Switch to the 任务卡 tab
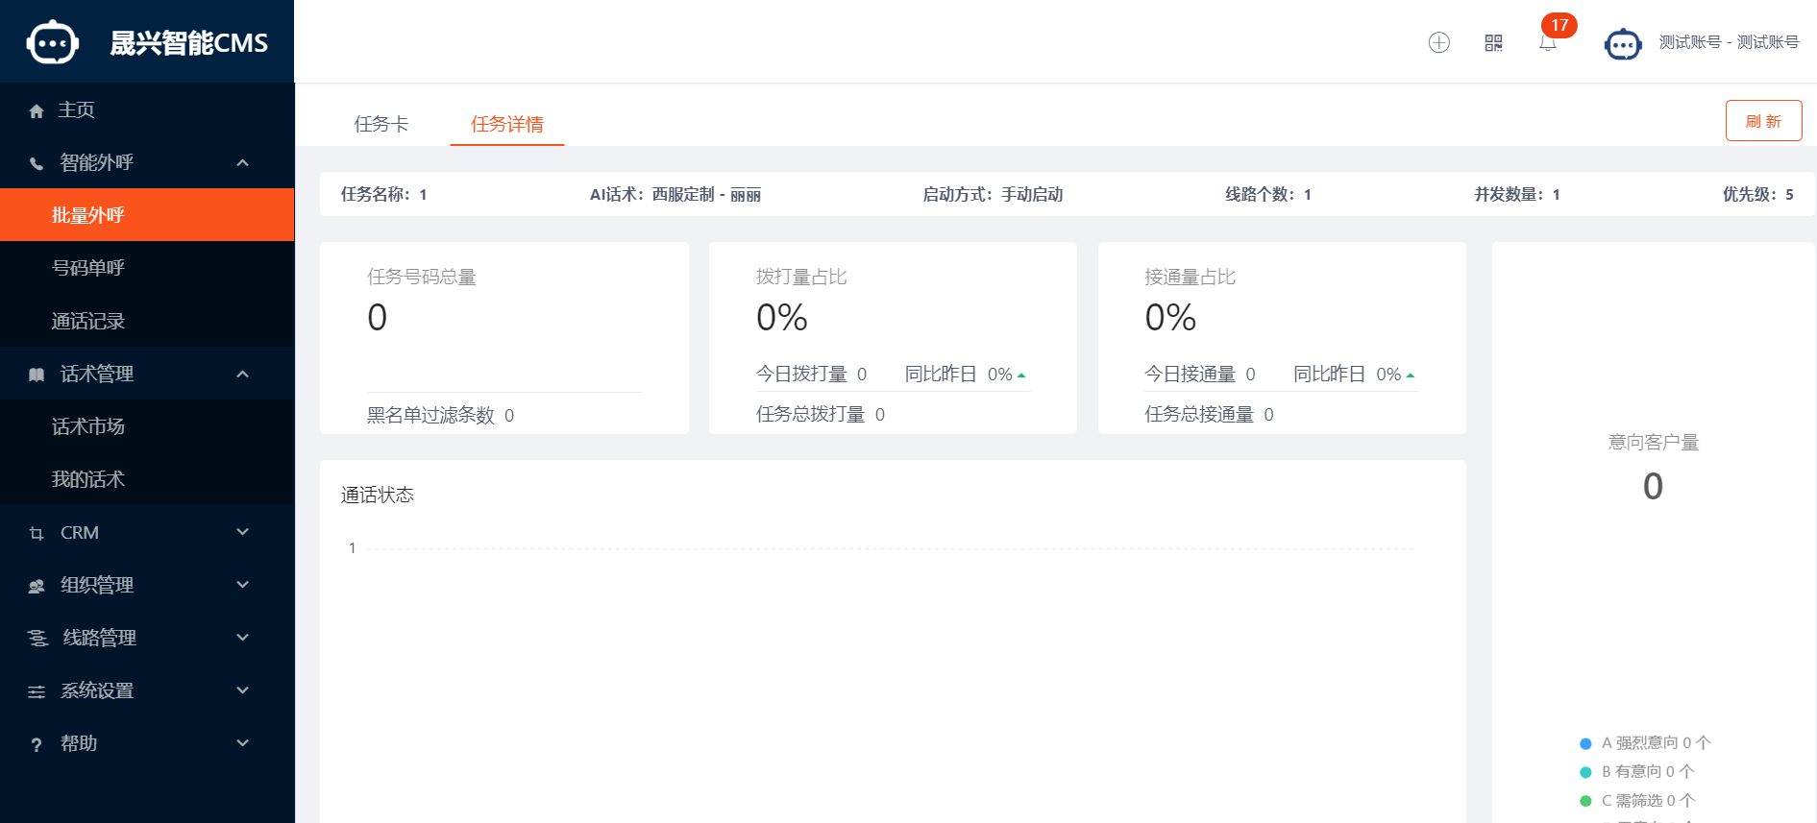This screenshot has width=1817, height=823. tap(381, 124)
